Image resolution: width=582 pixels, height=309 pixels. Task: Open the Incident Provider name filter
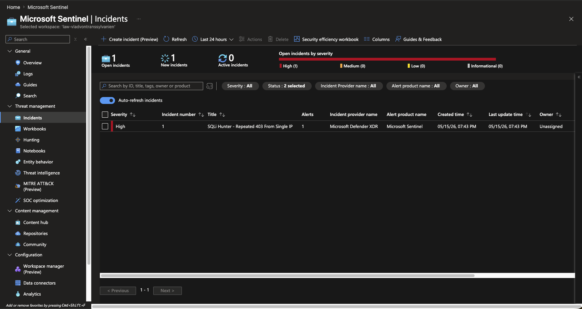click(x=349, y=86)
